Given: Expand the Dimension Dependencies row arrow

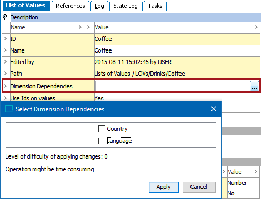Looking at the screenshot, I should point(5,86).
